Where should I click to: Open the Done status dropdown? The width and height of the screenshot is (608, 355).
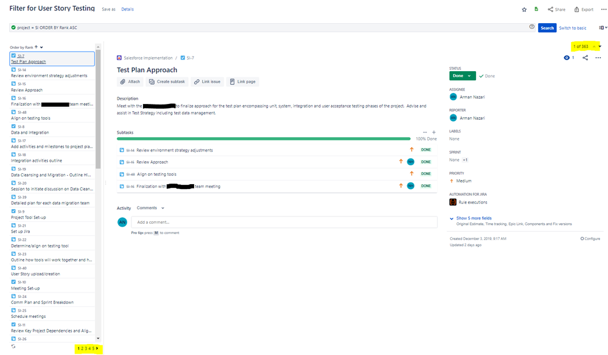462,76
